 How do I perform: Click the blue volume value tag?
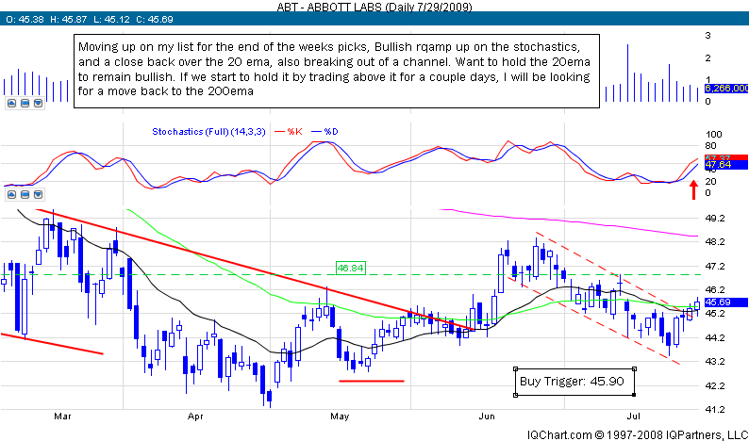[726, 88]
